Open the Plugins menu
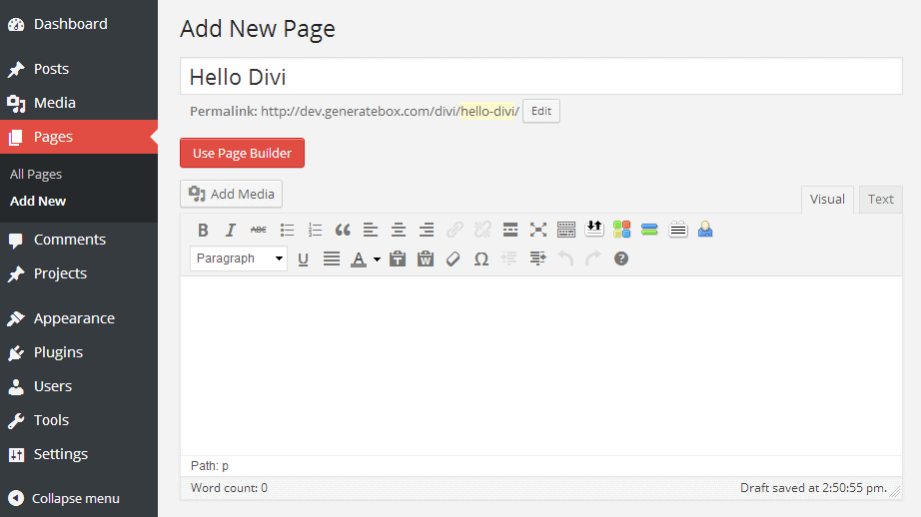This screenshot has height=517, width=921. coord(79,352)
